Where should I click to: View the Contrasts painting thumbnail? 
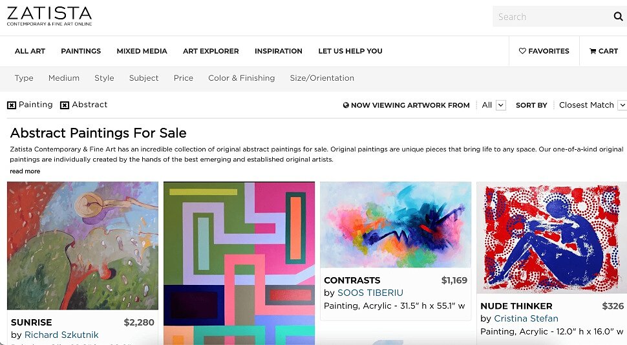pos(396,224)
